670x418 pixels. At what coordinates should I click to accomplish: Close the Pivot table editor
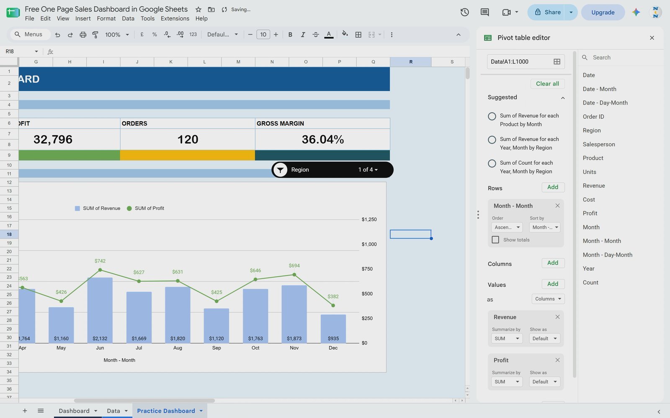[652, 38]
